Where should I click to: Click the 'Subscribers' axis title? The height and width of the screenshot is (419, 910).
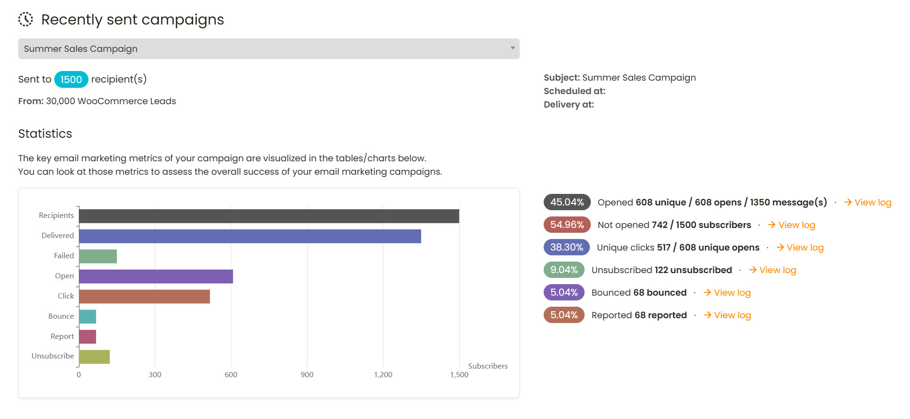pos(488,366)
